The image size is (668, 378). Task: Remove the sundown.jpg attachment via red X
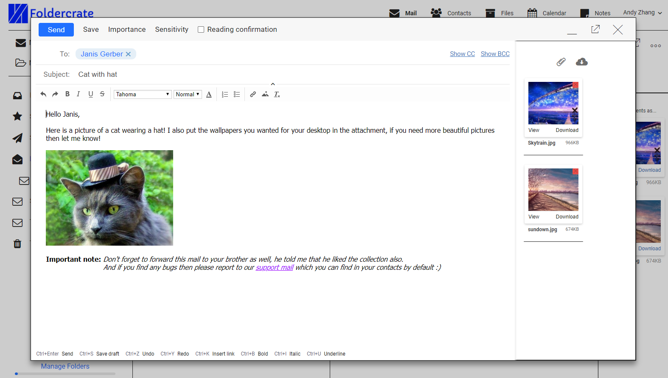[x=575, y=171]
